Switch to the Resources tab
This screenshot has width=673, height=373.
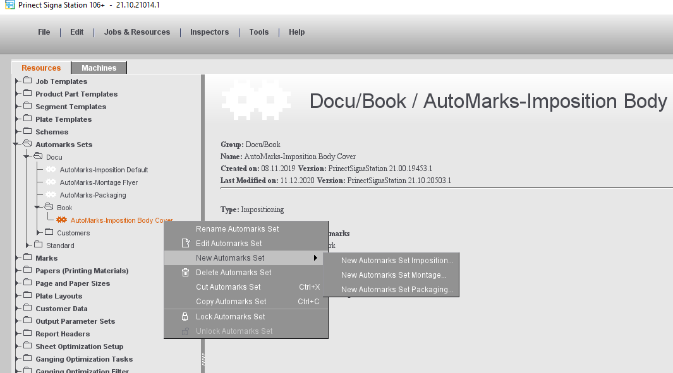tap(41, 68)
